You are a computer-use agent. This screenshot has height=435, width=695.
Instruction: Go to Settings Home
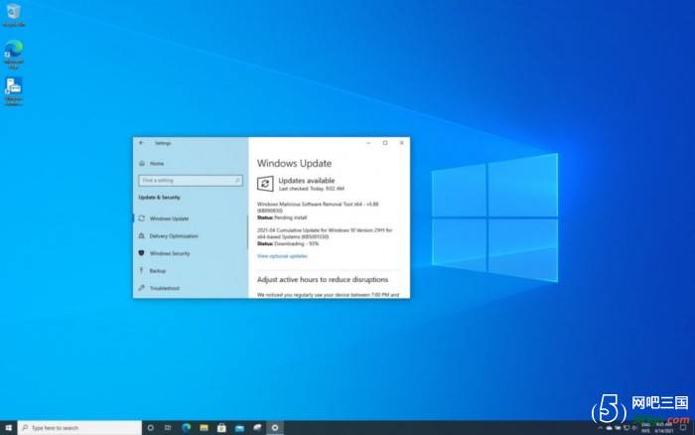(152, 163)
